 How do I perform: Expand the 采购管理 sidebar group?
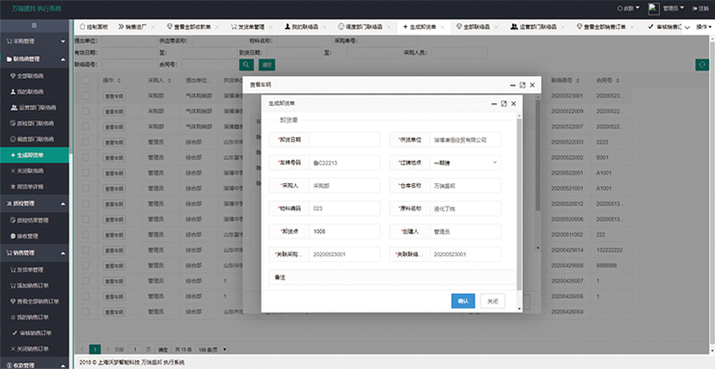point(35,41)
